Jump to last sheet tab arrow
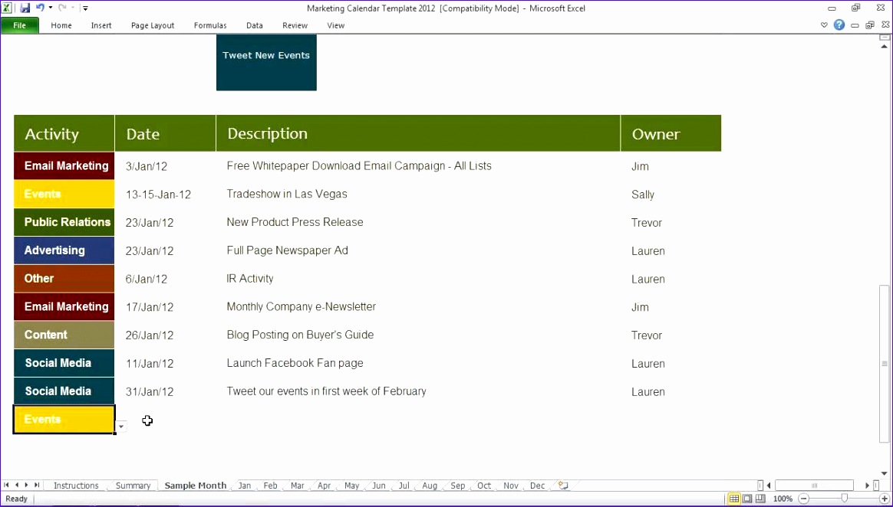This screenshot has width=893, height=507. (x=37, y=486)
